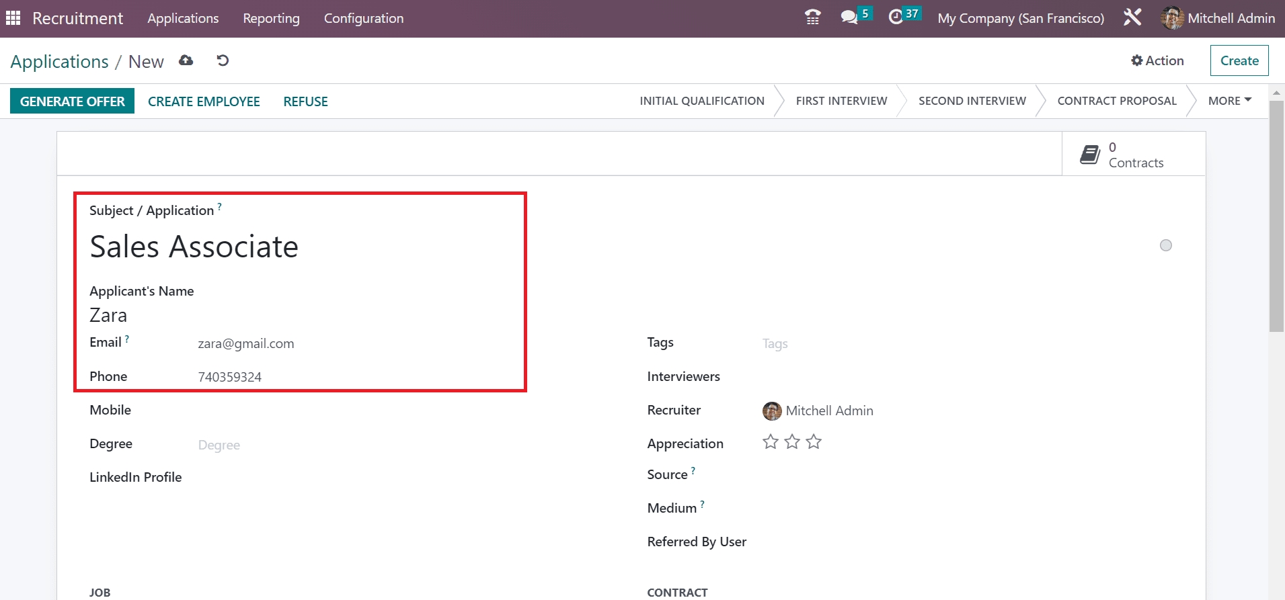The image size is (1285, 600).
Task: Click the debug tools wrench icon
Action: coord(1132,18)
